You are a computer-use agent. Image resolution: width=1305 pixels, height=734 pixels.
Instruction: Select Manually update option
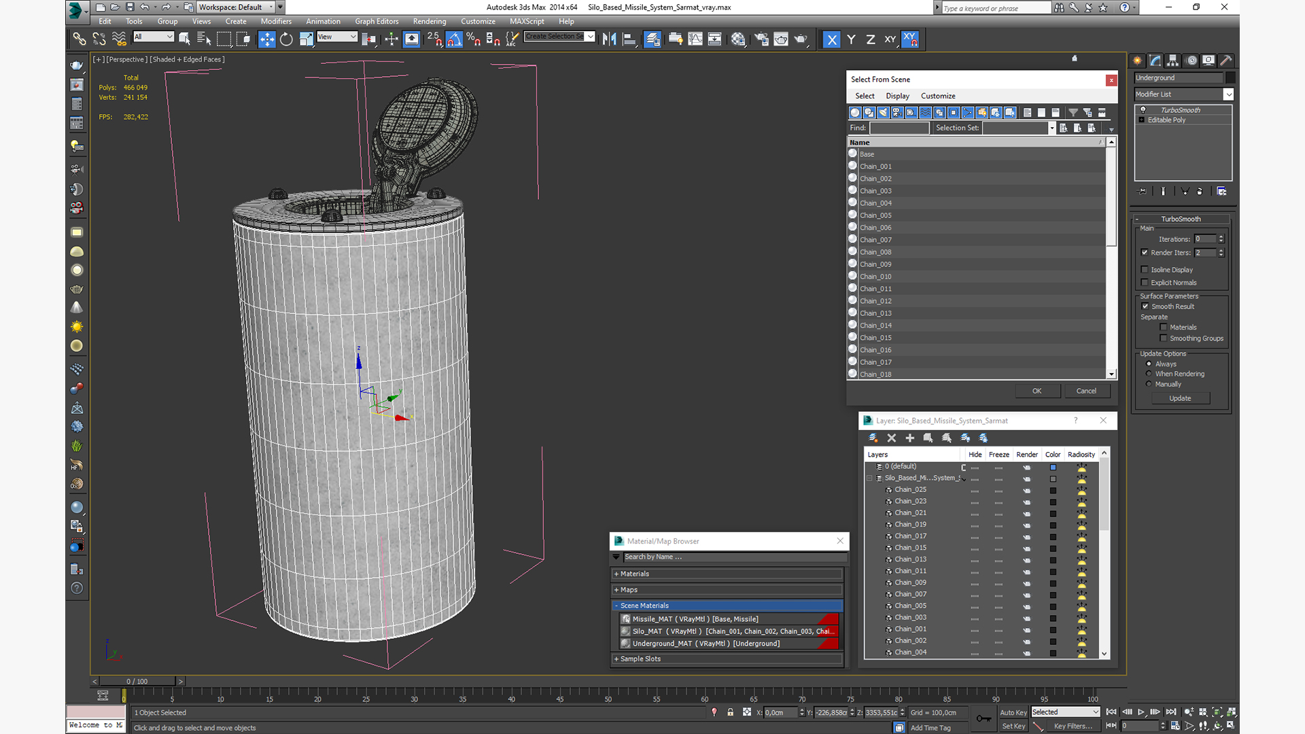pyautogui.click(x=1149, y=384)
